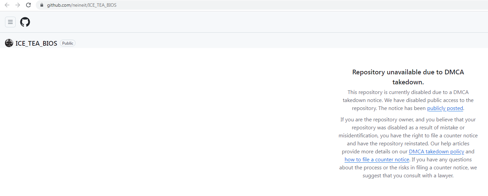Reload the page with the refresh icon

point(28,5)
